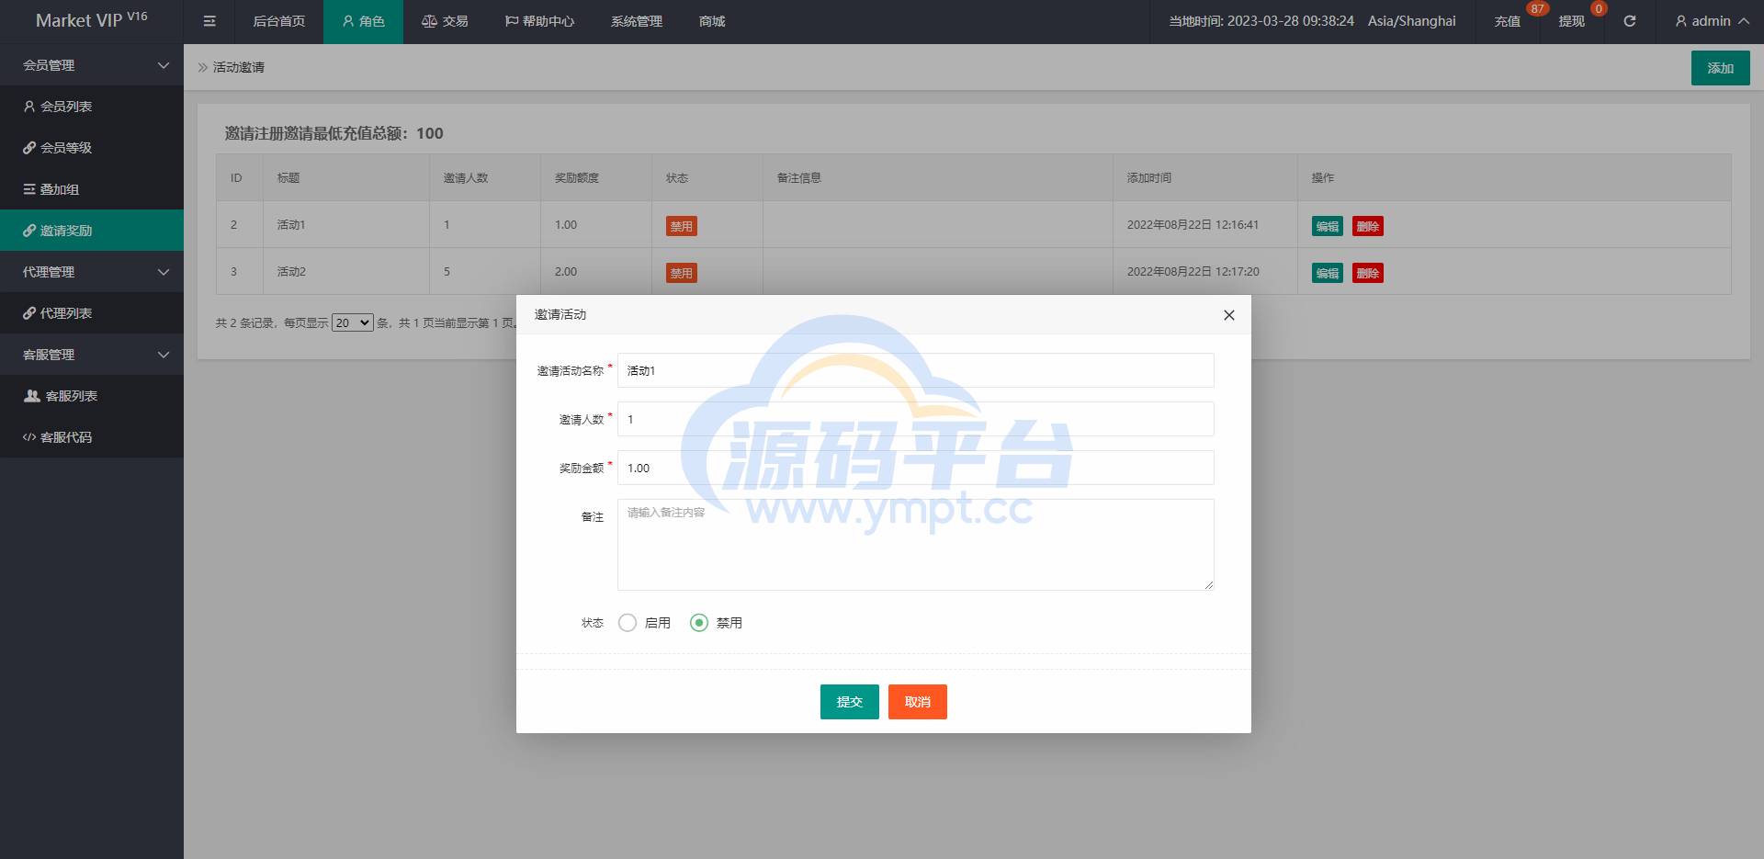
Task: Focus the 邀请活动名称 input field
Action: (915, 370)
